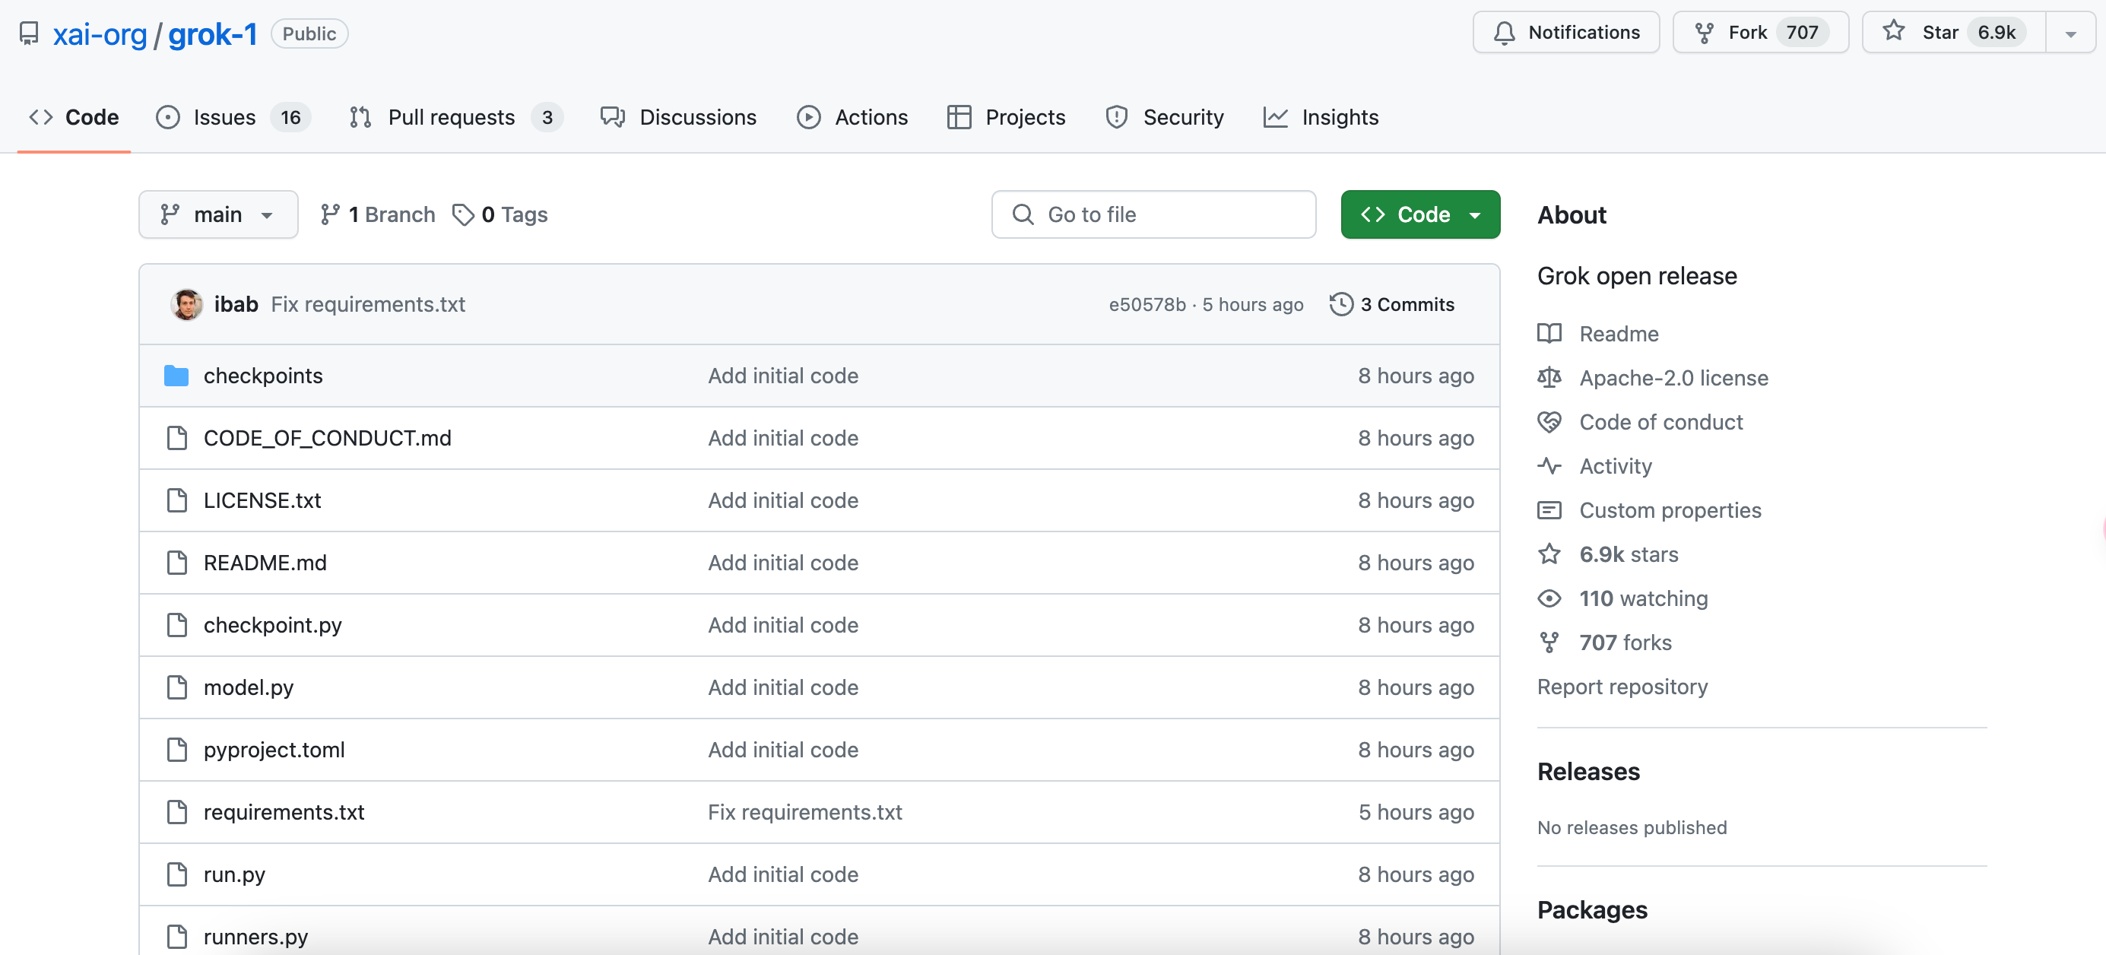Switch to the Code tab
Screen dimensions: 2106x955
click(x=75, y=117)
